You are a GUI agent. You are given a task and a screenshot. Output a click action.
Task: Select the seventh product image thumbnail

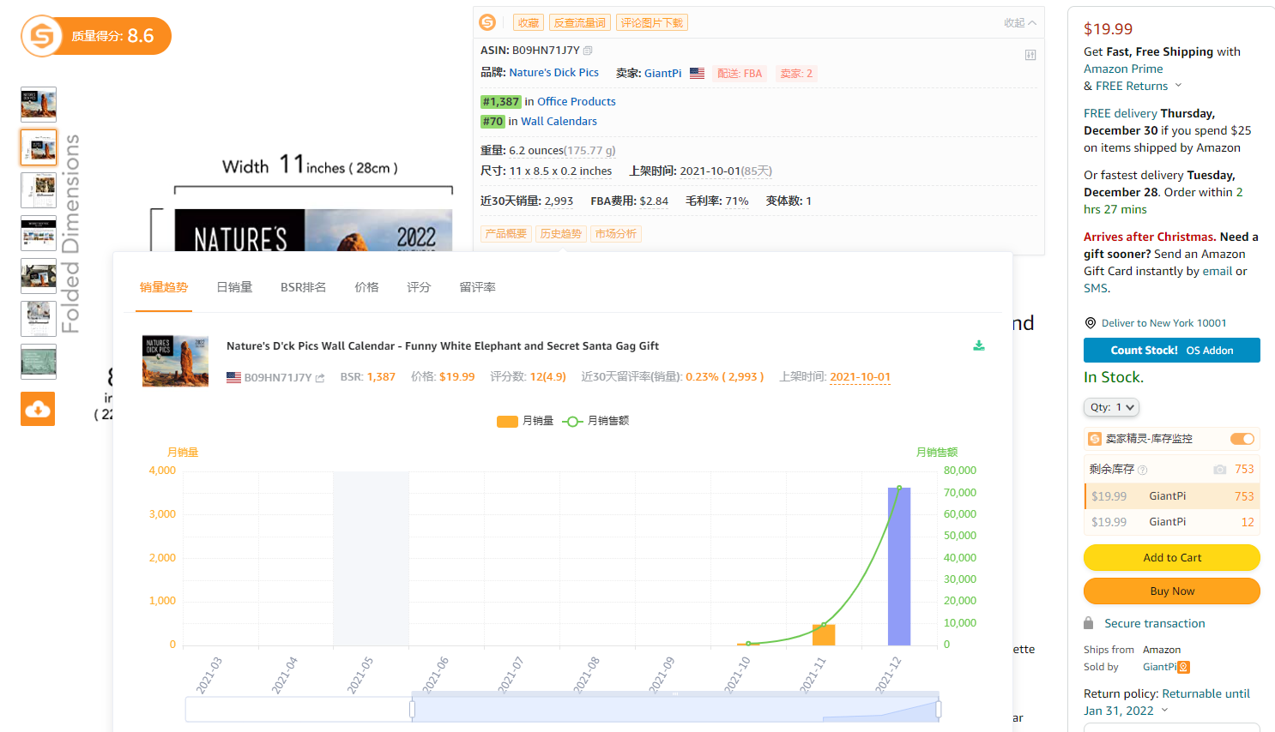coord(39,362)
